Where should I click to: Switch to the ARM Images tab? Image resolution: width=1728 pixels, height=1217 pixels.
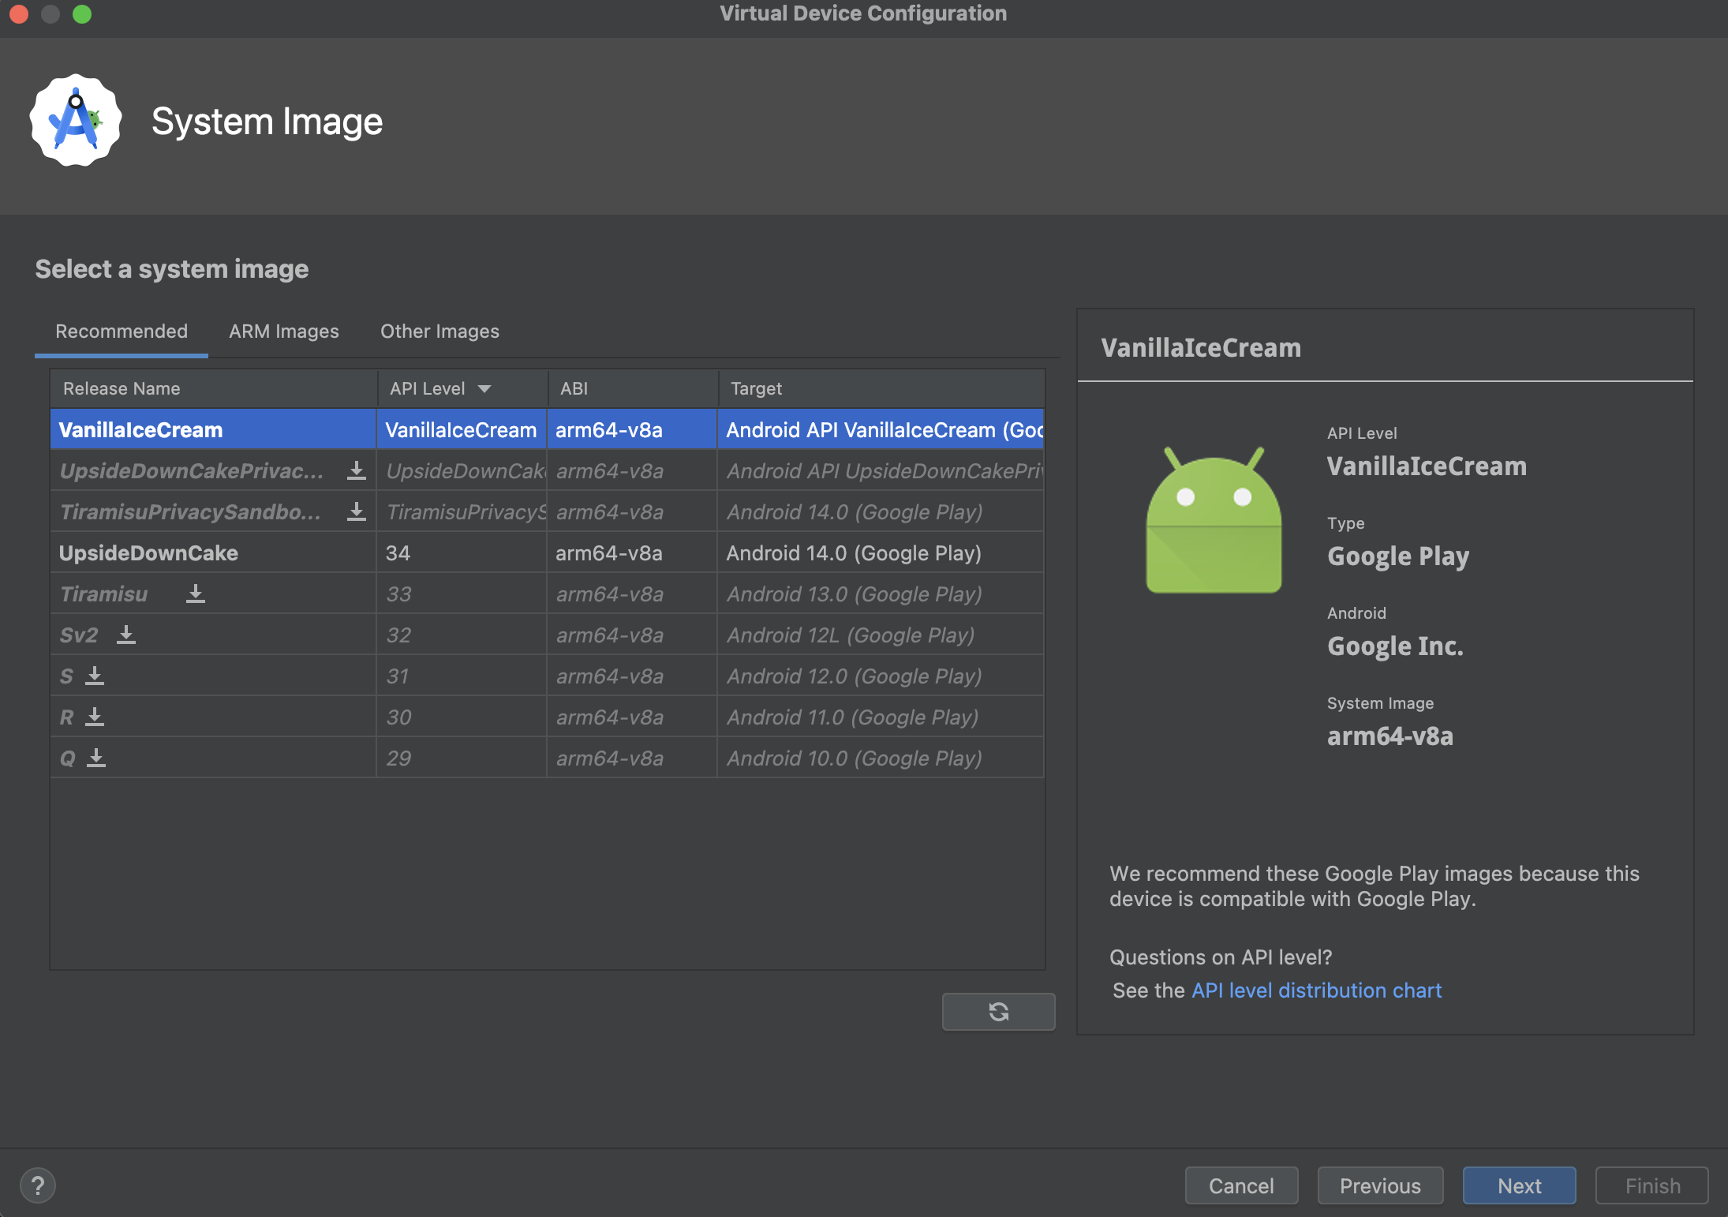coord(283,331)
